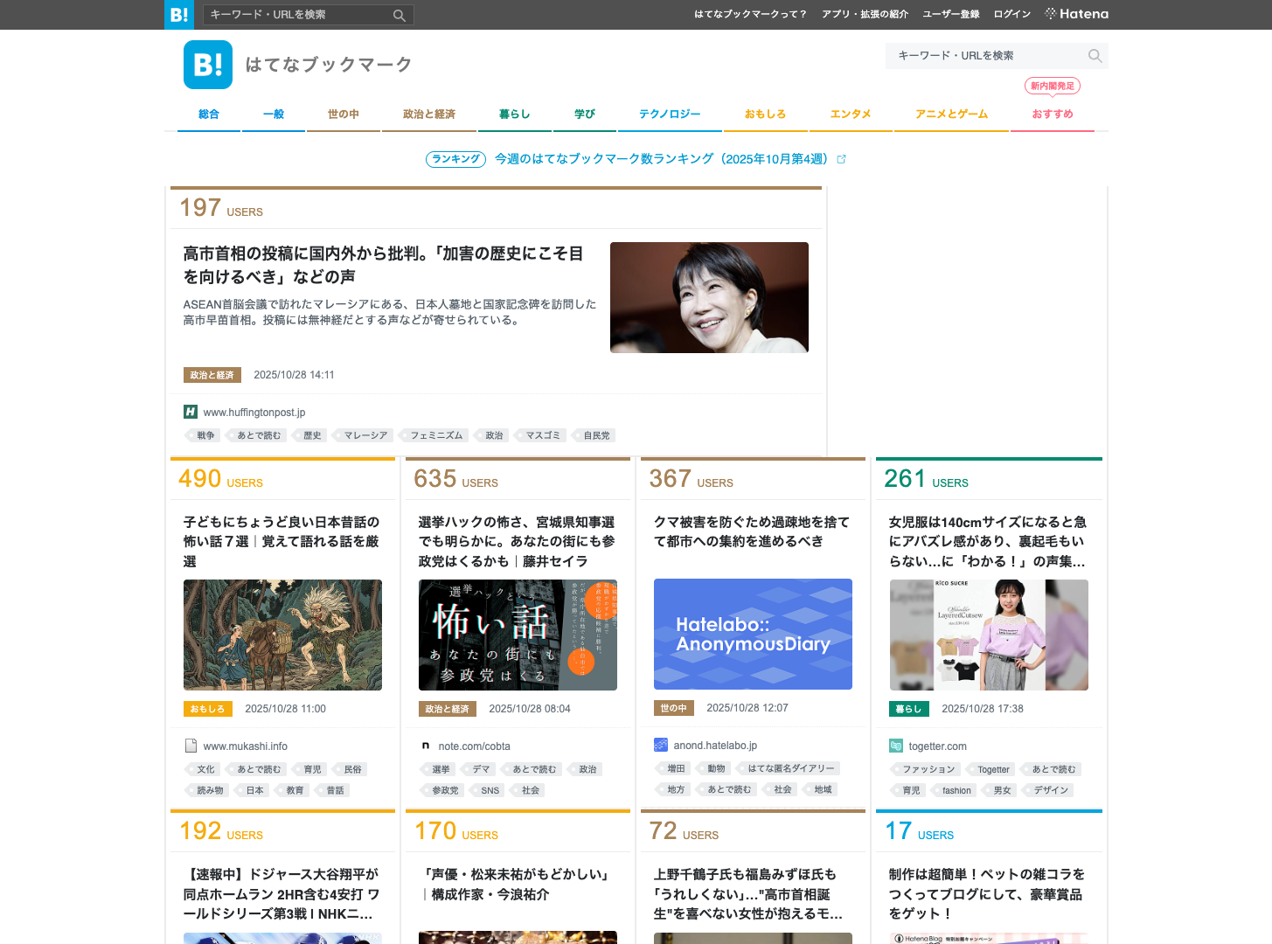The width and height of the screenshot is (1272, 944).
Task: Select the note favicon next to note.com/cobta
Action: (x=426, y=746)
